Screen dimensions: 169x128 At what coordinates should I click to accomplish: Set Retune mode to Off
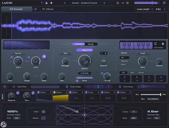click(x=124, y=58)
